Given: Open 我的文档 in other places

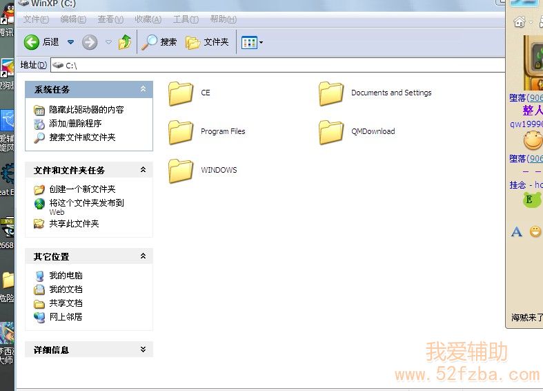Looking at the screenshot, I should [x=66, y=289].
